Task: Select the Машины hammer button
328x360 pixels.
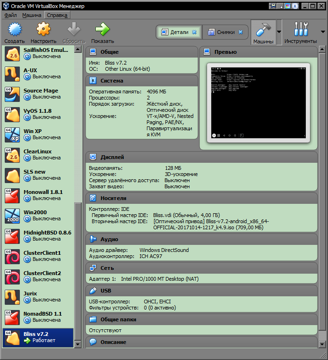Action: [263, 32]
